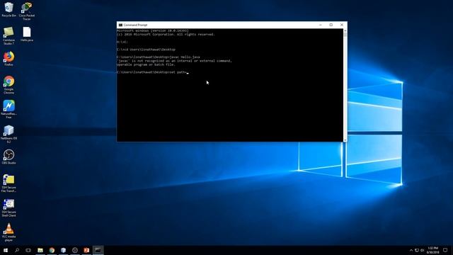Screen dimensions: 453x255
Task: Open the network status tray icon
Action: [417, 250]
